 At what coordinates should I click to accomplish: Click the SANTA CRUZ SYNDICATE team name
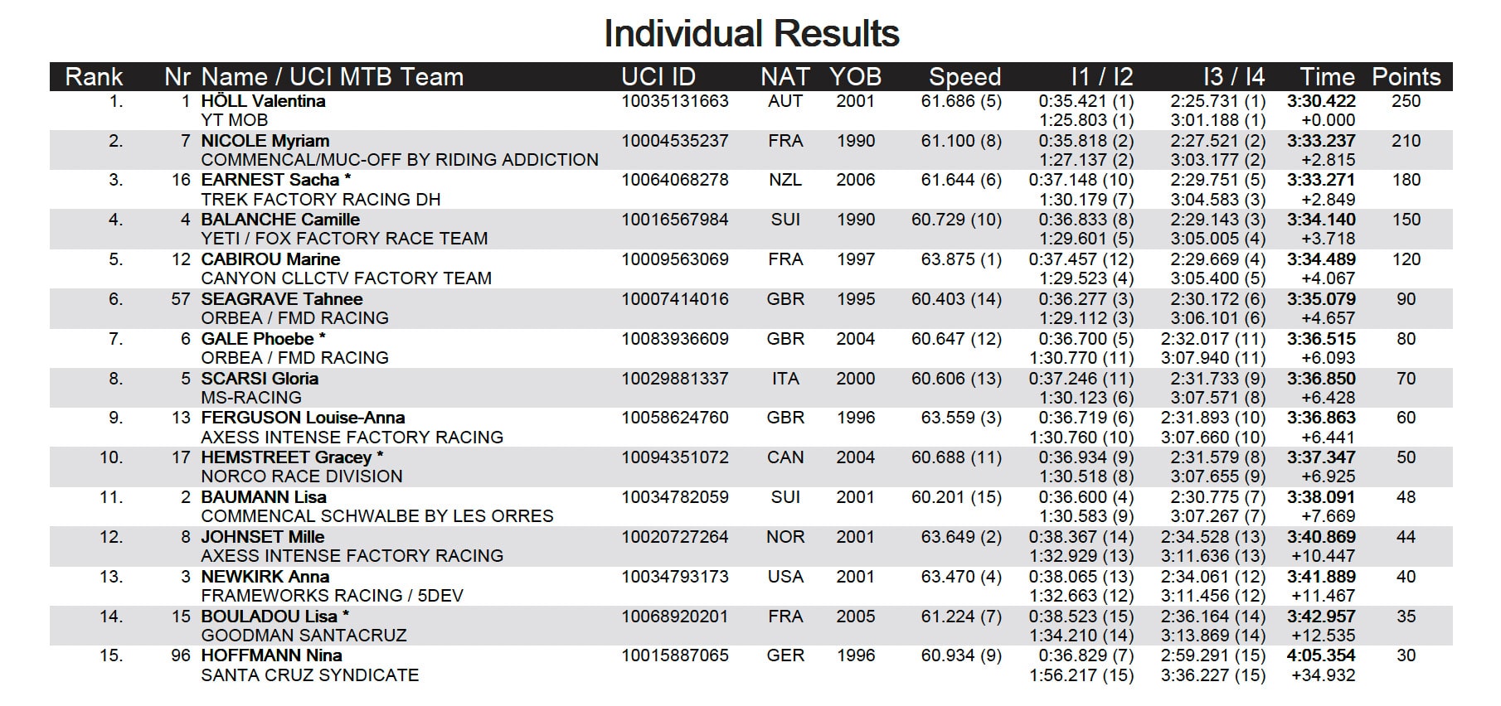click(x=310, y=675)
